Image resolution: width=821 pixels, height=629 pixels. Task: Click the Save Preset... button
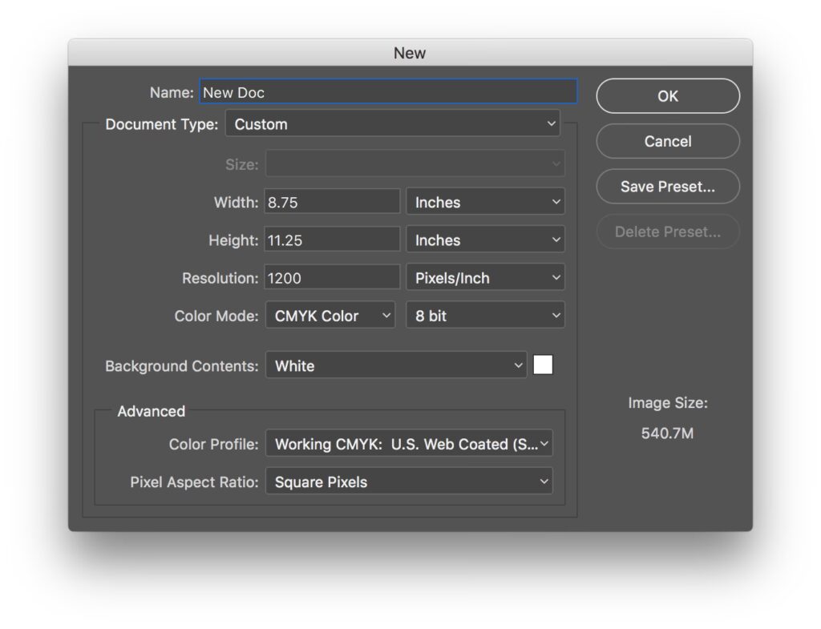tap(668, 187)
